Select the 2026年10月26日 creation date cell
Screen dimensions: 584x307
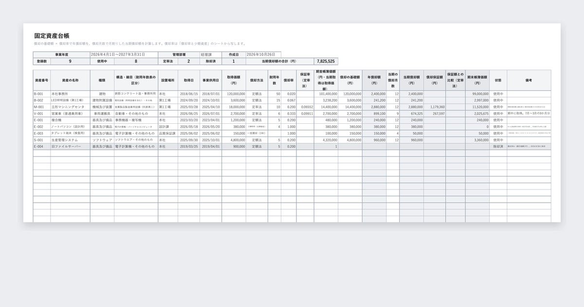click(x=263, y=55)
